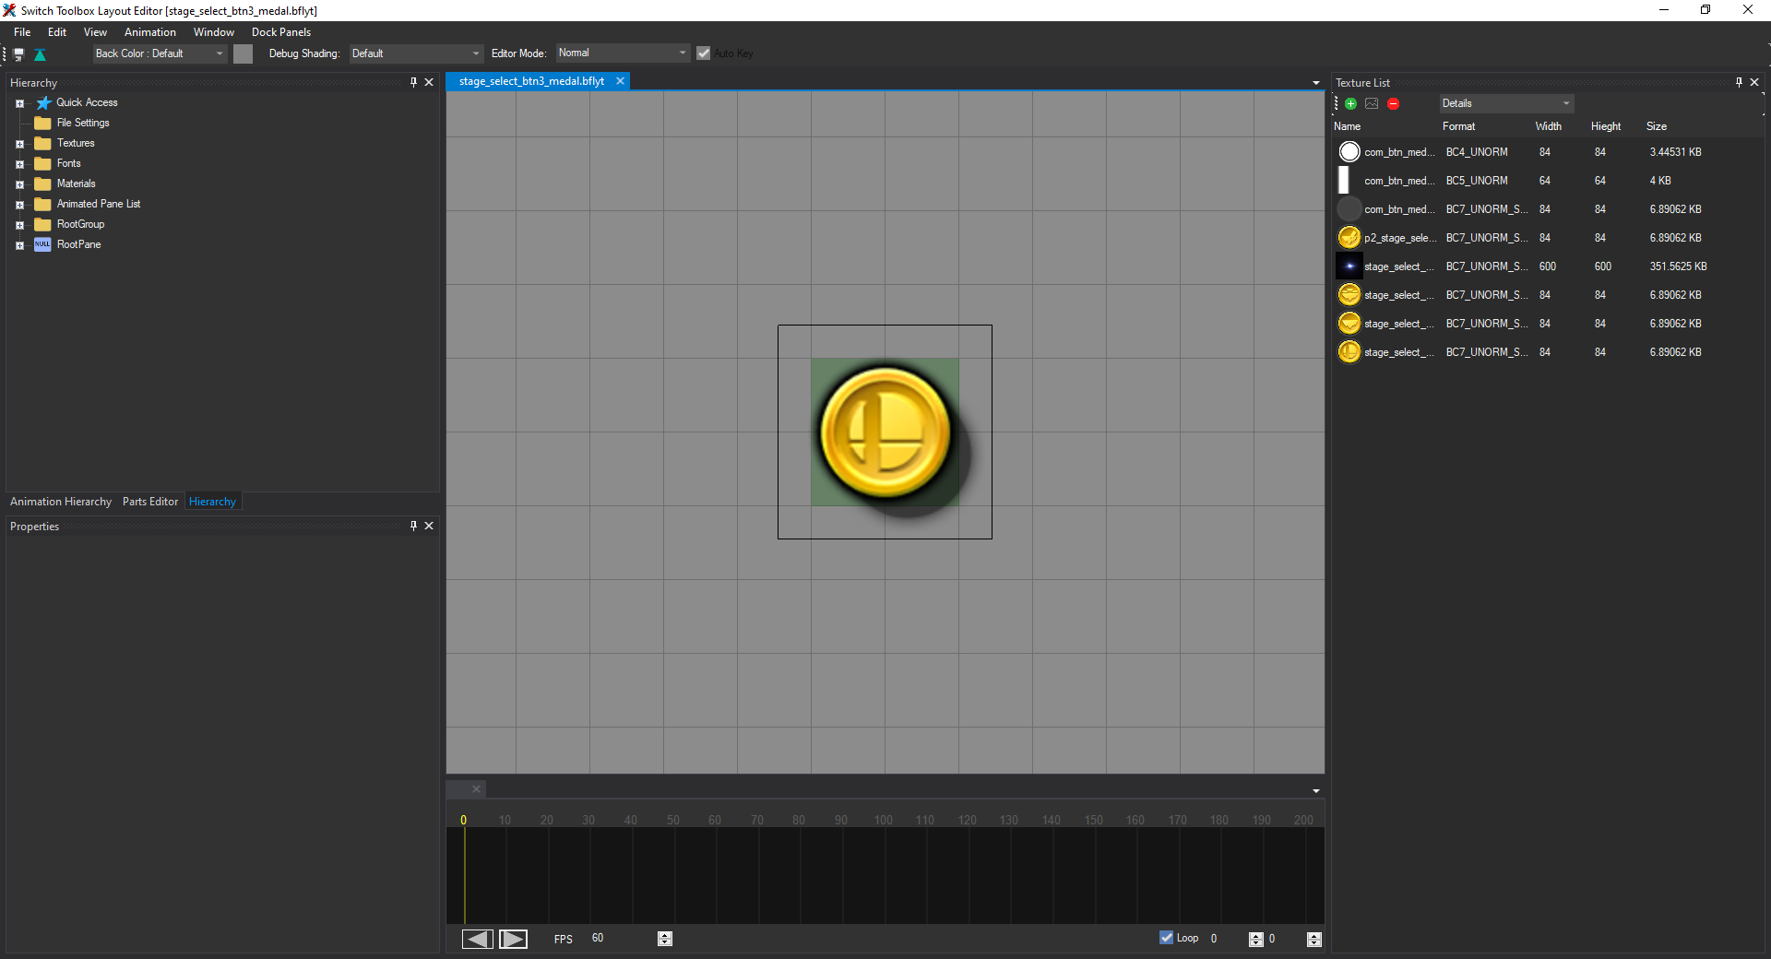Select the BC4_UNORM white circle texture thumbnail

coord(1349,151)
